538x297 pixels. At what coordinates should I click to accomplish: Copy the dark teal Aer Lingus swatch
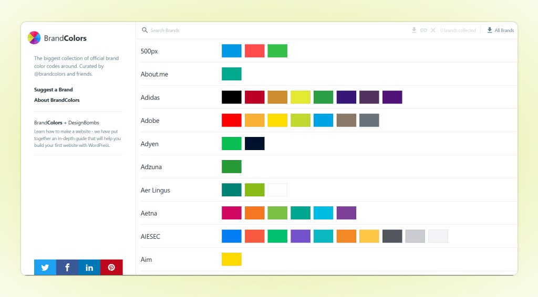[232, 190]
